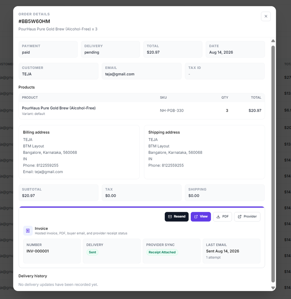Click the purple invoice document icon
291x299 pixels.
pyautogui.click(x=28, y=231)
